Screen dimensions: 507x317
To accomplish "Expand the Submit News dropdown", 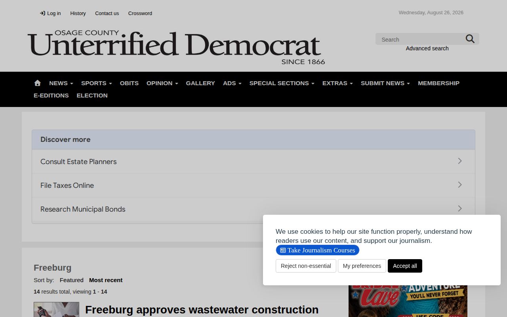I will (385, 83).
